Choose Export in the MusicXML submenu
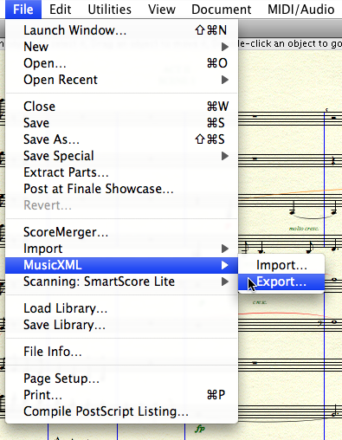 coord(281,281)
